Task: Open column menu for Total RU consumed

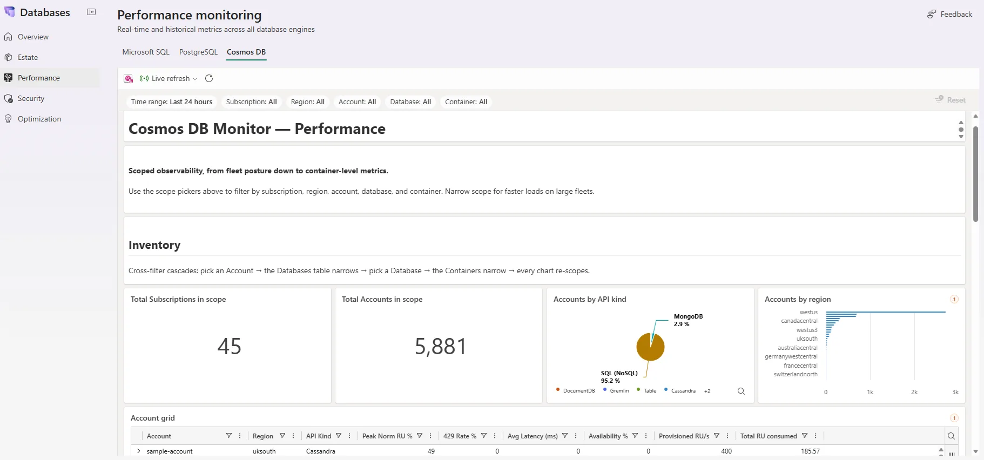Action: point(815,436)
